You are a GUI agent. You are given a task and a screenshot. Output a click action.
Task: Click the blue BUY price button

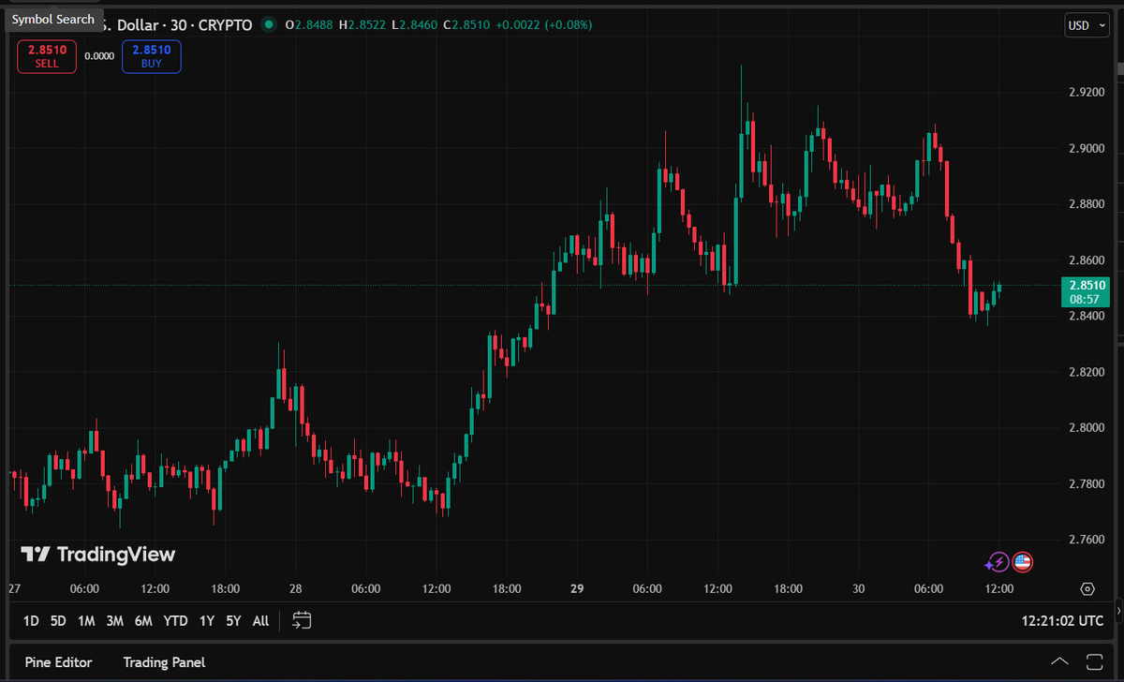pyautogui.click(x=151, y=56)
